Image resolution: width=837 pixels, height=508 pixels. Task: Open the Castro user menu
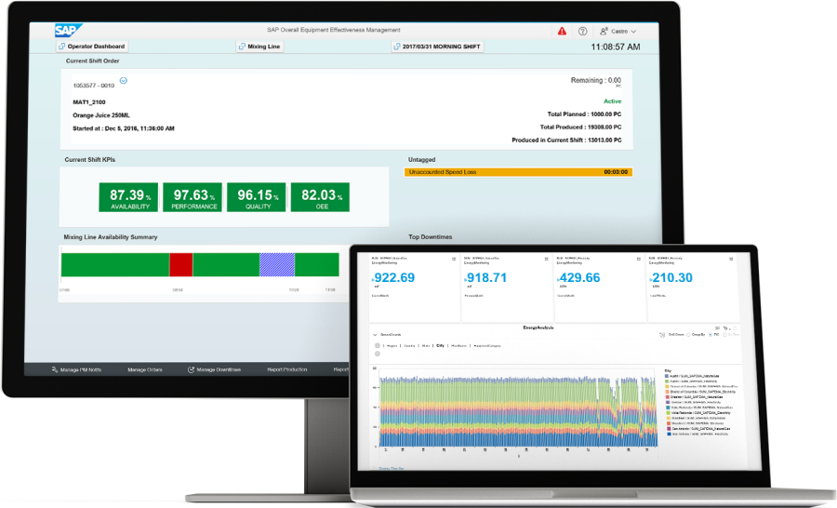point(618,32)
